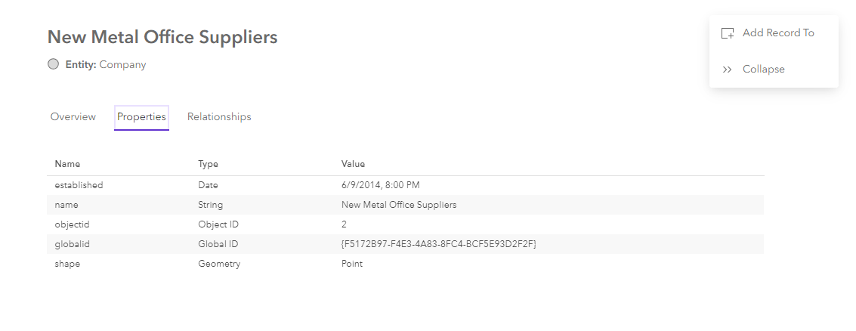The width and height of the screenshot is (856, 331).
Task: Click the Add Record To icon
Action: (x=728, y=33)
